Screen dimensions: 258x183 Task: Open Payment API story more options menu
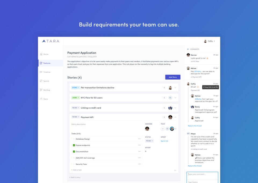coord(175,170)
